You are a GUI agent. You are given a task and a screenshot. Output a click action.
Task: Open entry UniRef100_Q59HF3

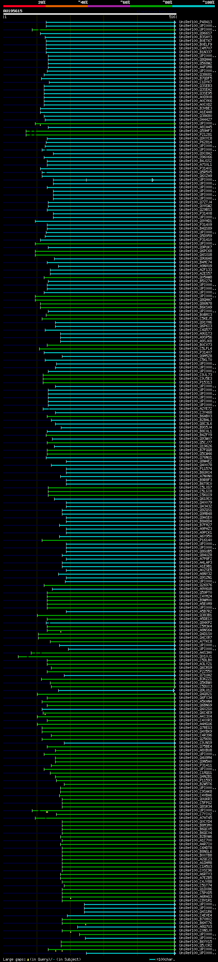click(x=195, y=131)
